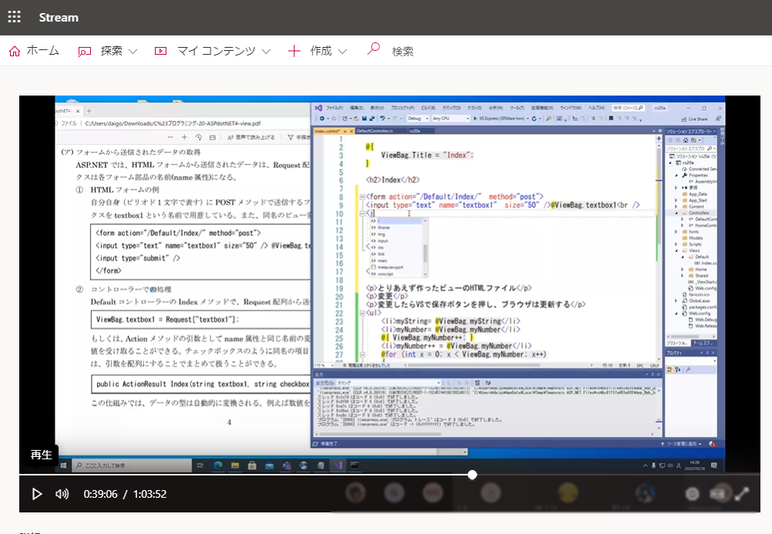This screenshot has width=772, height=534.
Task: Open the video settings gear
Action: coord(692,494)
